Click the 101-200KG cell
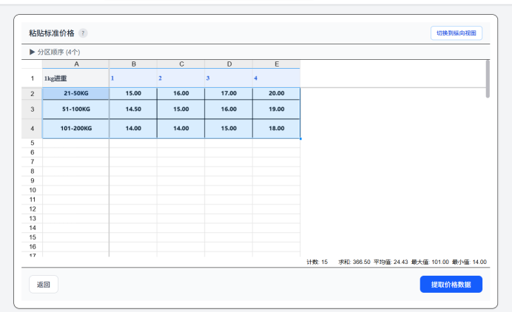The width and height of the screenshot is (512, 312). pyautogui.click(x=75, y=129)
